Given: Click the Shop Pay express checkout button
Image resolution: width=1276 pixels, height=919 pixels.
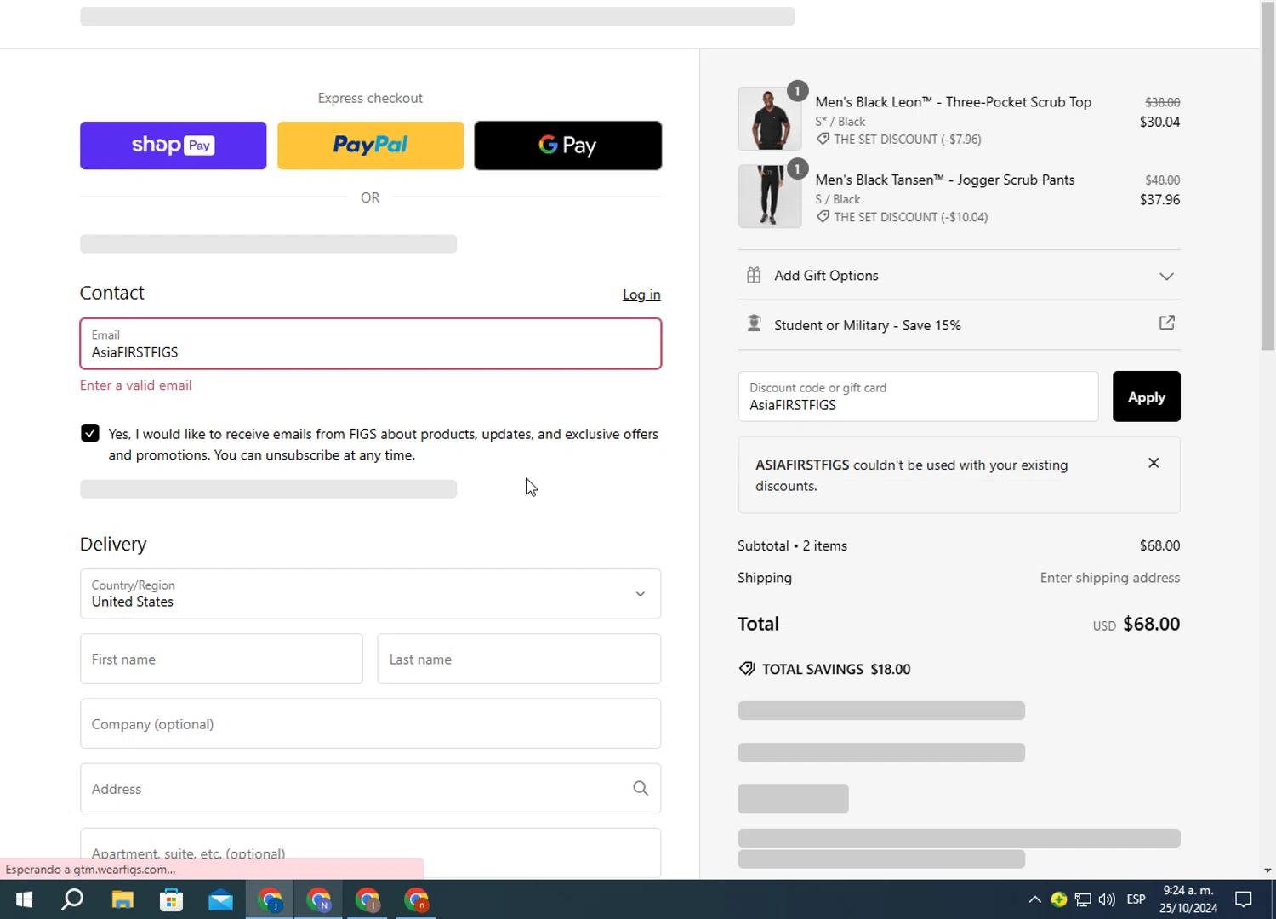Looking at the screenshot, I should (x=173, y=146).
